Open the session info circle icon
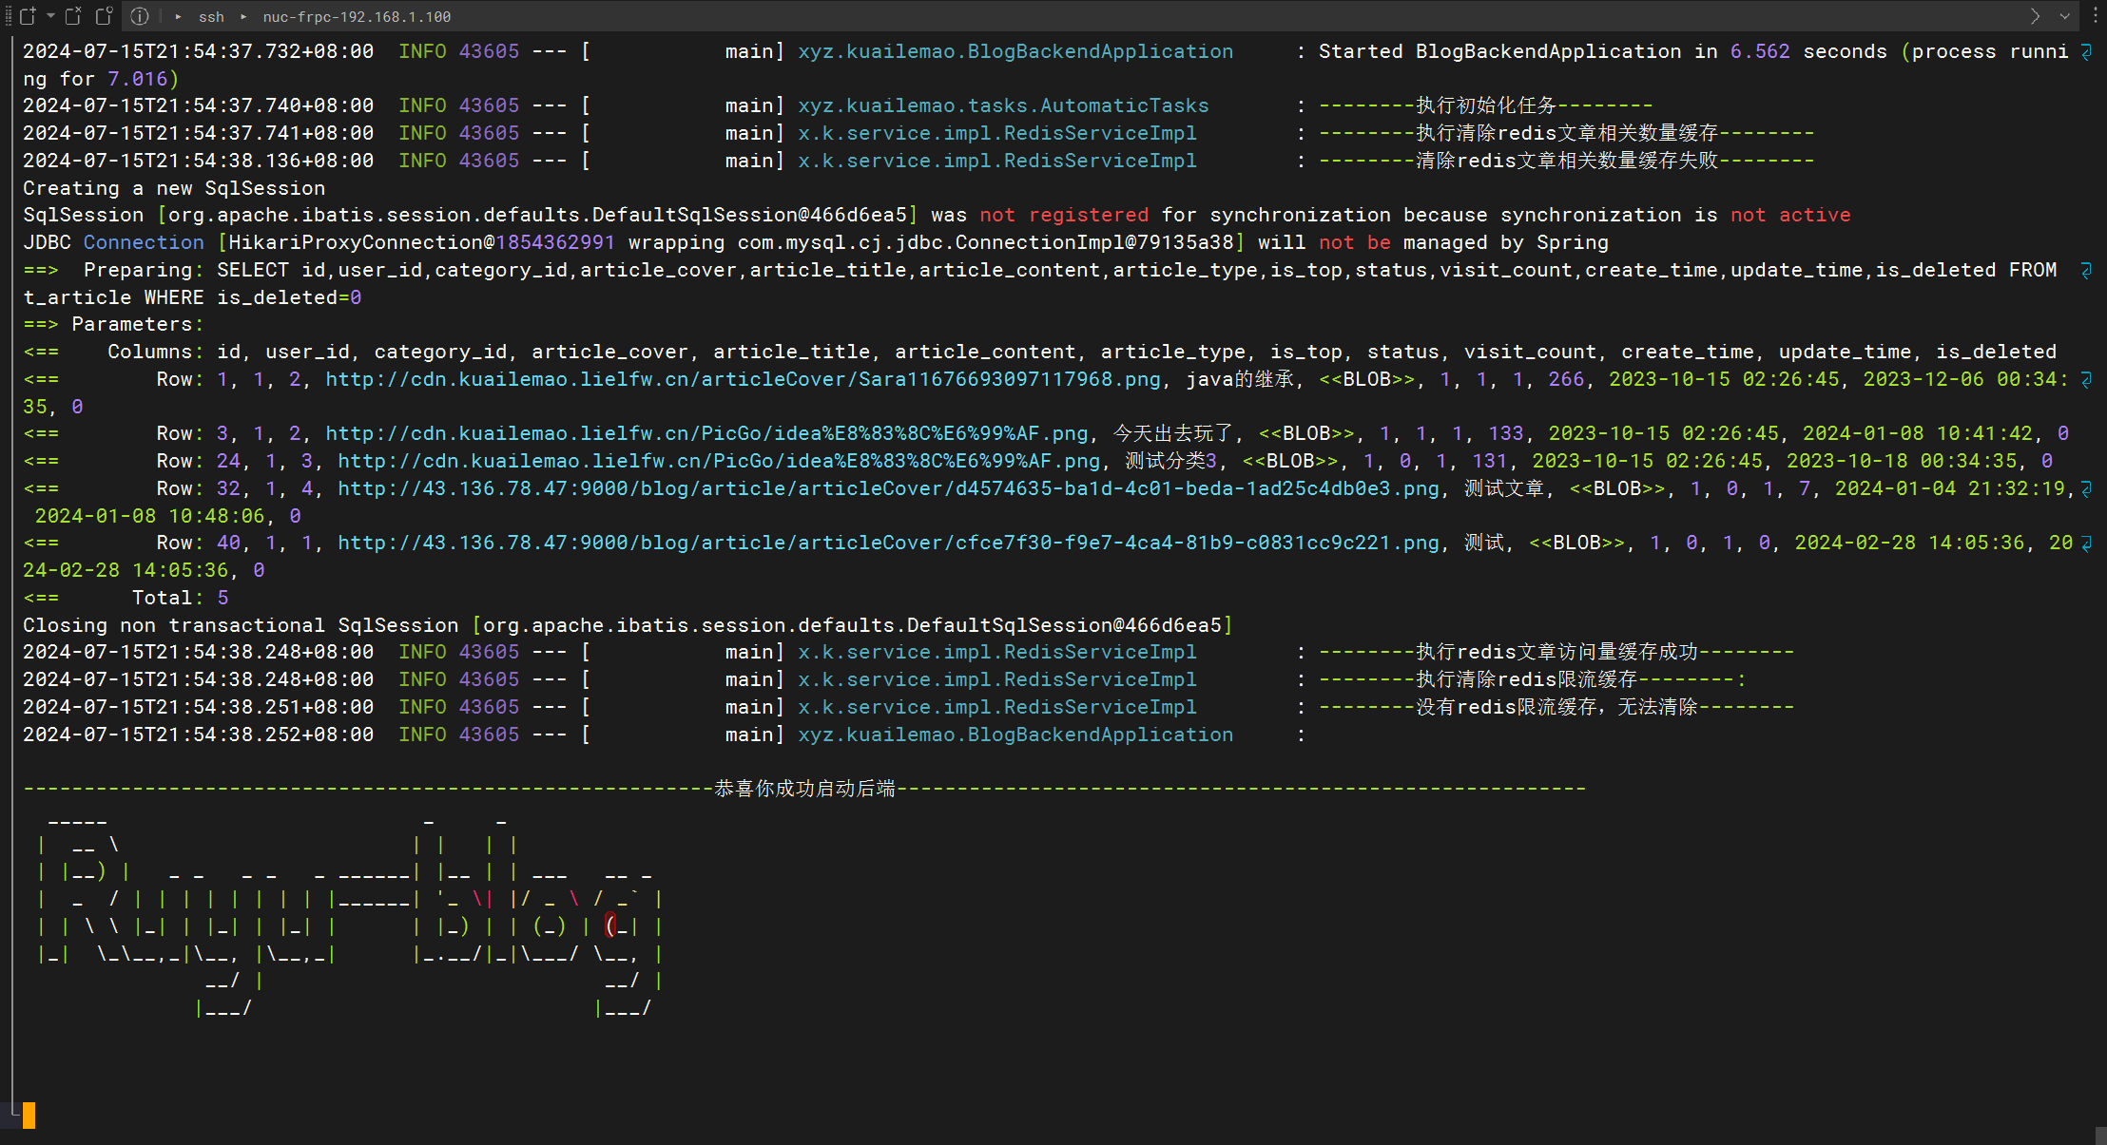This screenshot has width=2107, height=1145. pyautogui.click(x=140, y=16)
